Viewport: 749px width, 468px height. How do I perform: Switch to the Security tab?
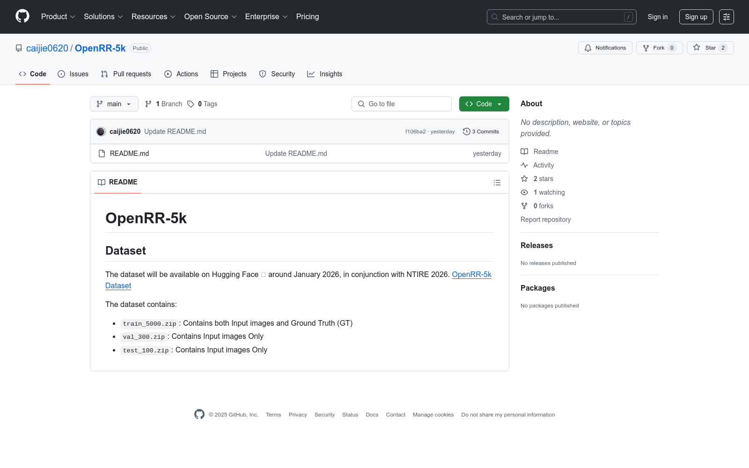pos(277,74)
